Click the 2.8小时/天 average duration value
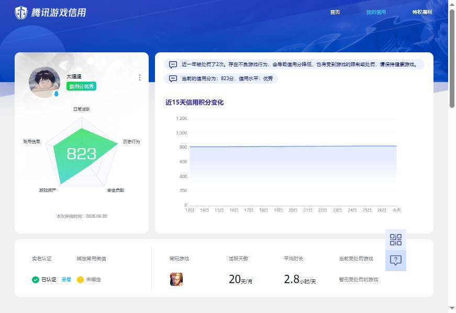Viewport: 456px width, 313px height. click(300, 280)
